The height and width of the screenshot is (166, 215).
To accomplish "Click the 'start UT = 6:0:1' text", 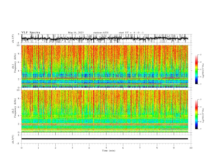I will (x=131, y=33).
